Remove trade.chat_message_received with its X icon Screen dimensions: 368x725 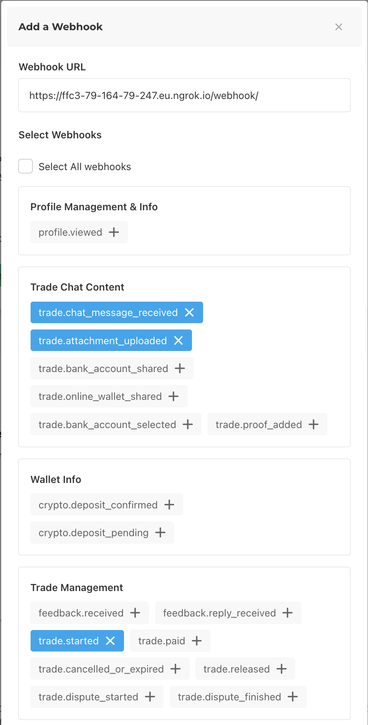[x=190, y=312]
